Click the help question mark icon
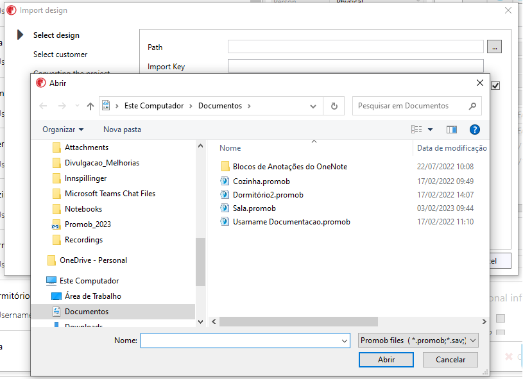This screenshot has width=523, height=379. point(475,130)
